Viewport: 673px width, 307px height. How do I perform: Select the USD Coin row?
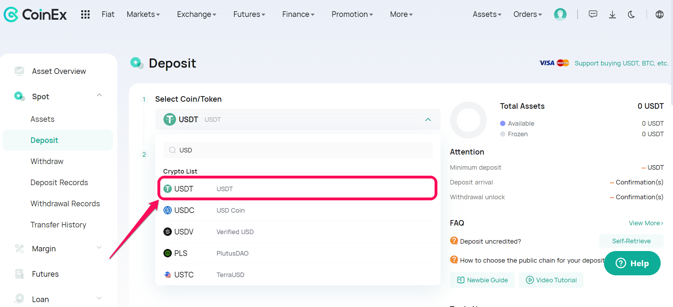click(x=298, y=210)
